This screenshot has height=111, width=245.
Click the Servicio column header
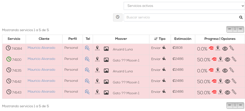click(x=14, y=39)
